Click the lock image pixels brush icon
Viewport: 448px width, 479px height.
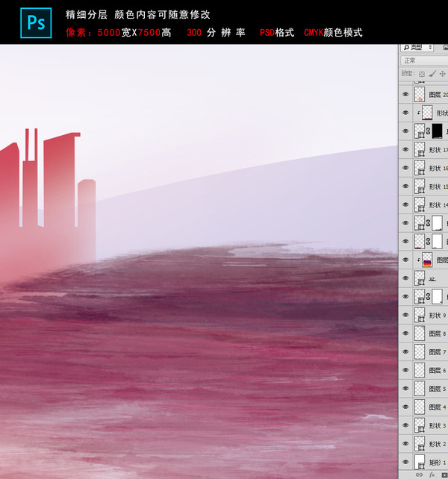coord(432,74)
